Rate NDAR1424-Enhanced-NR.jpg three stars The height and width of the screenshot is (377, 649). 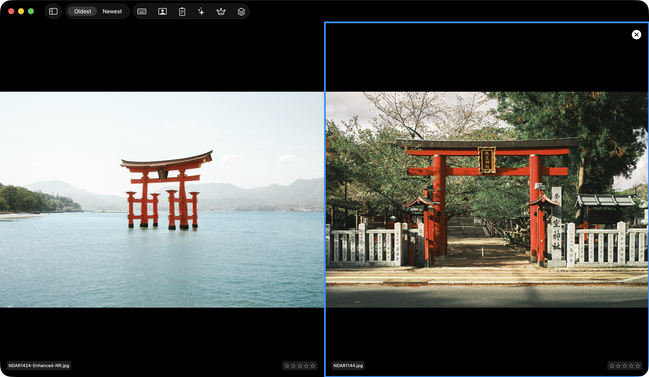[300, 366]
